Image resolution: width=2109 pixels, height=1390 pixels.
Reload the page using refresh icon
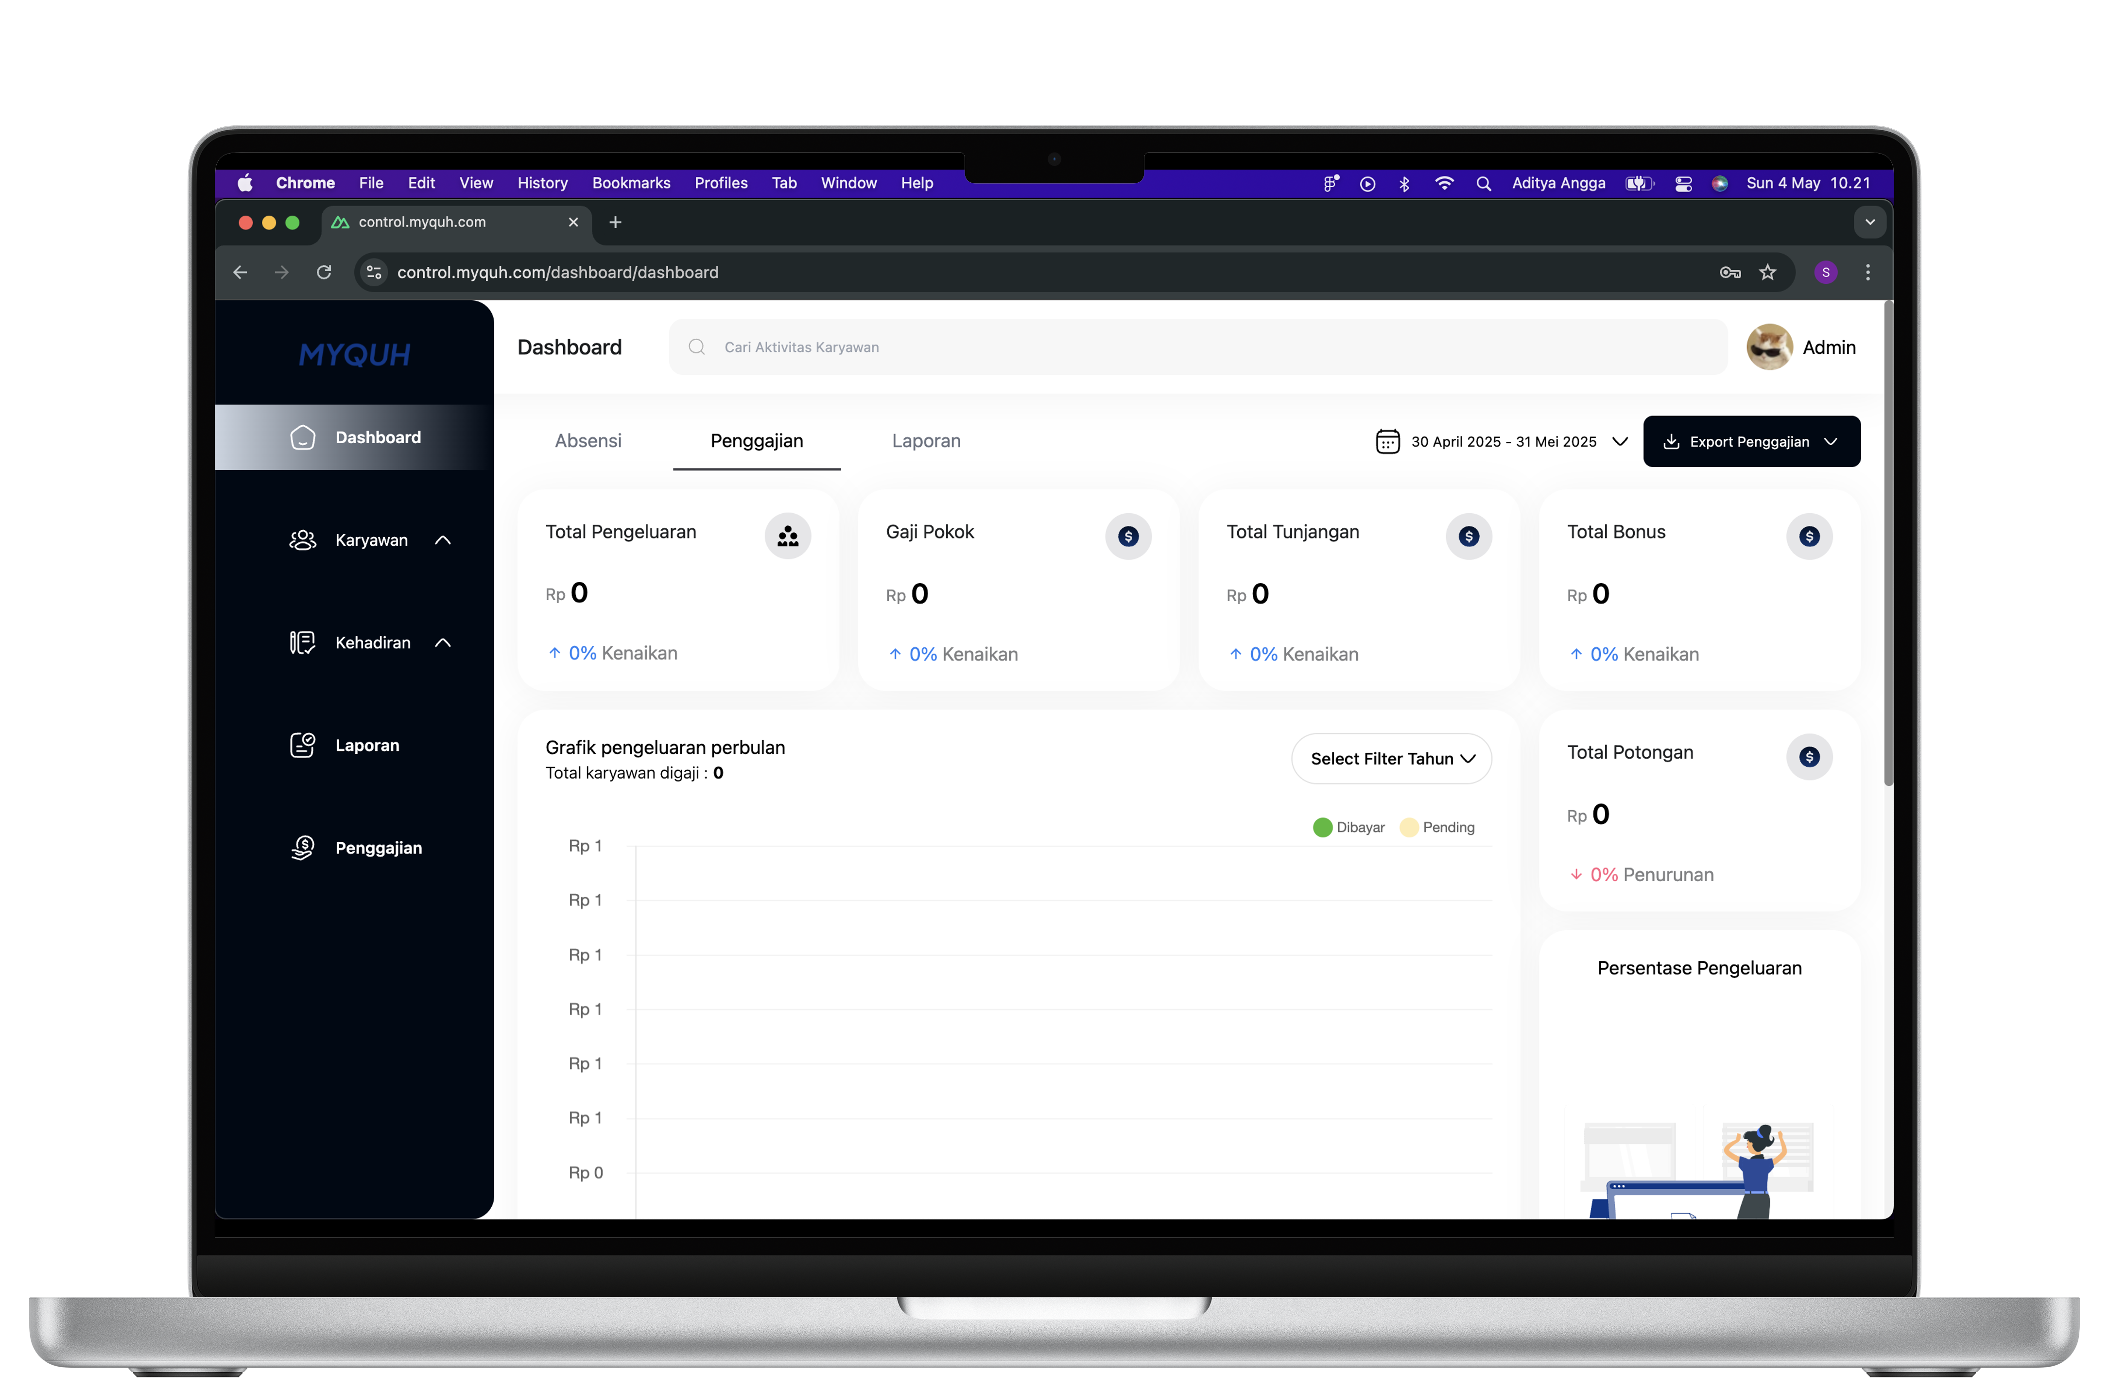[x=324, y=273]
